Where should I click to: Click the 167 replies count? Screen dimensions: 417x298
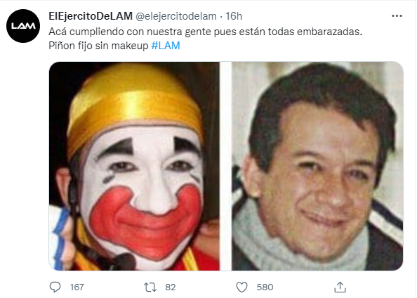(x=77, y=287)
